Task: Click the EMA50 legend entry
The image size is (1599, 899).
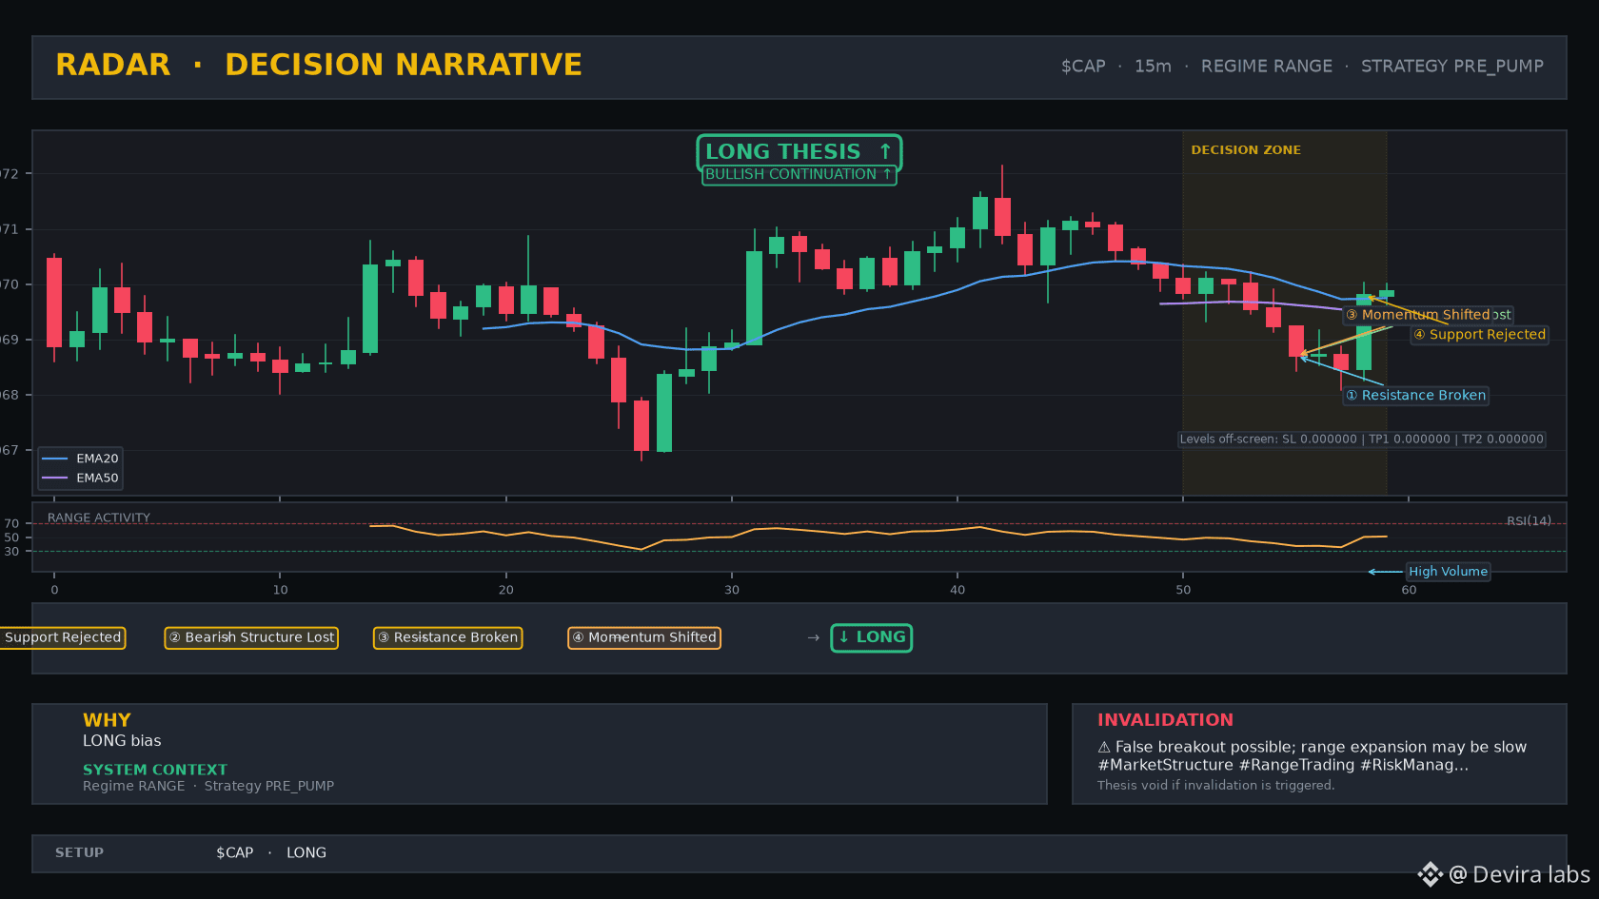Action: click(x=81, y=479)
